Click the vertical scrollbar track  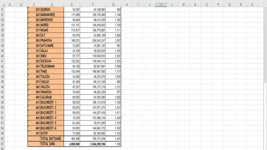pyautogui.click(x=265, y=77)
